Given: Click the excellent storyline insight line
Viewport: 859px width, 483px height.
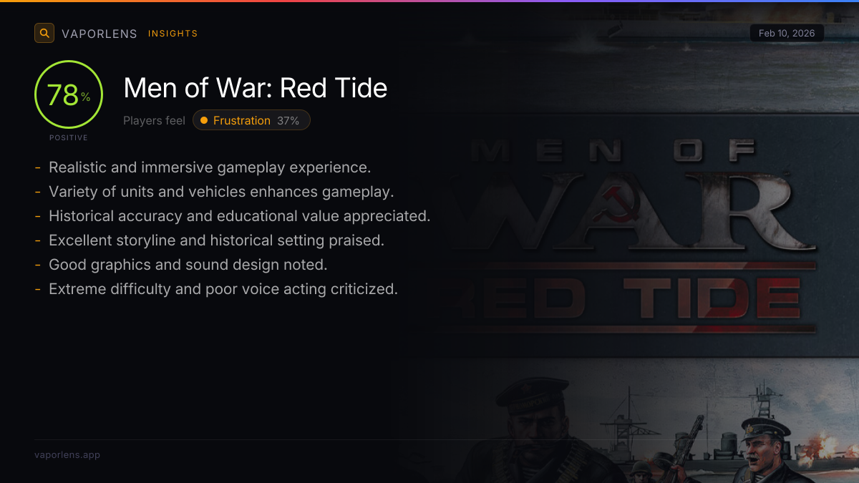Looking at the screenshot, I should pos(216,240).
